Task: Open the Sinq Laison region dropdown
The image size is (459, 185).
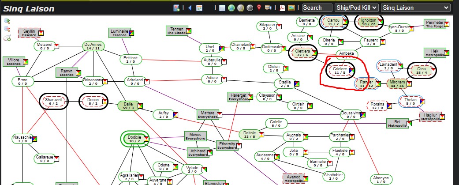Action: pos(416,8)
